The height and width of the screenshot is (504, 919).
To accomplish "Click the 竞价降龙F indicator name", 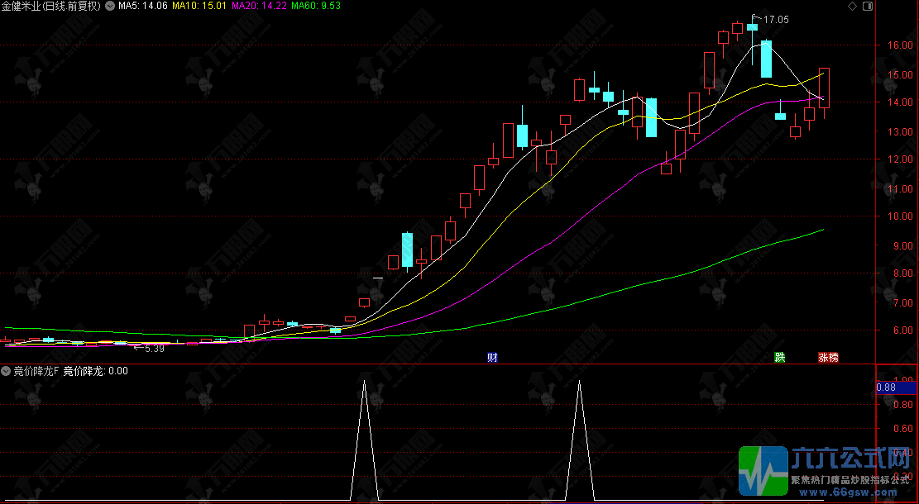I will [x=36, y=370].
